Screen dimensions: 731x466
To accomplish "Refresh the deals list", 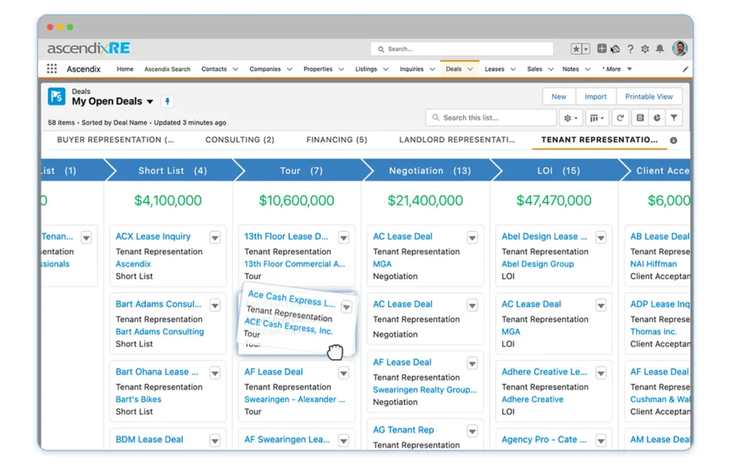I will (620, 118).
